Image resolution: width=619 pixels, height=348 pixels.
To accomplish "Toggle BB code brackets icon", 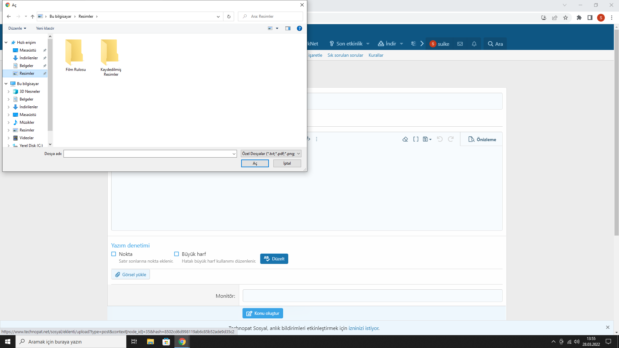I will pyautogui.click(x=416, y=139).
